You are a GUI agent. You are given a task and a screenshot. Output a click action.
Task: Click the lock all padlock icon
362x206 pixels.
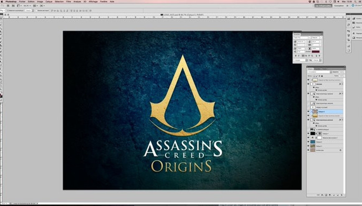322,76
